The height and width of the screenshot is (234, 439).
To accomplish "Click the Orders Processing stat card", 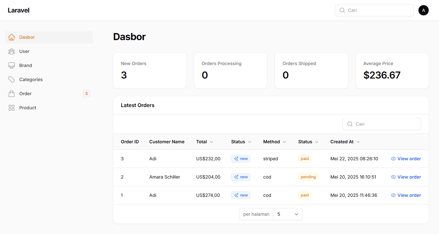I will (x=230, y=71).
